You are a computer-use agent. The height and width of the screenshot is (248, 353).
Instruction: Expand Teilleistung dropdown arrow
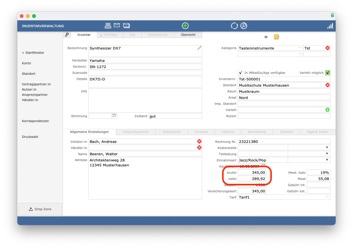(327, 154)
